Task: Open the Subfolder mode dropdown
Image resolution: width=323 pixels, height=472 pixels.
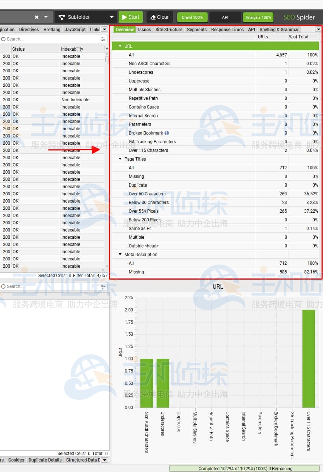Action: click(x=111, y=17)
